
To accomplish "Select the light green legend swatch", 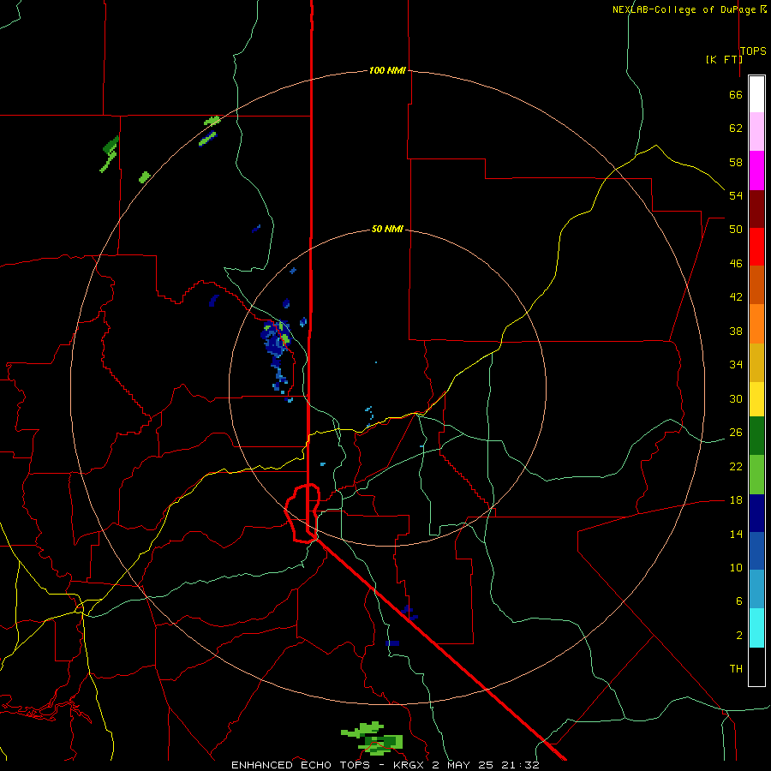I will point(756,475).
